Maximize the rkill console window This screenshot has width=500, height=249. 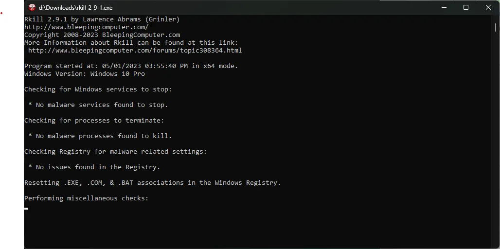pos(466,7)
